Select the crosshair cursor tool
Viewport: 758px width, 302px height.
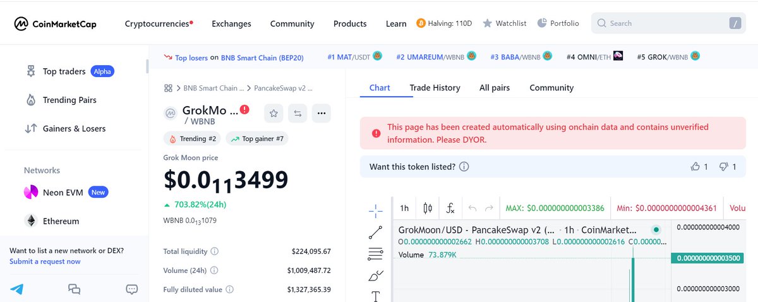pos(375,210)
